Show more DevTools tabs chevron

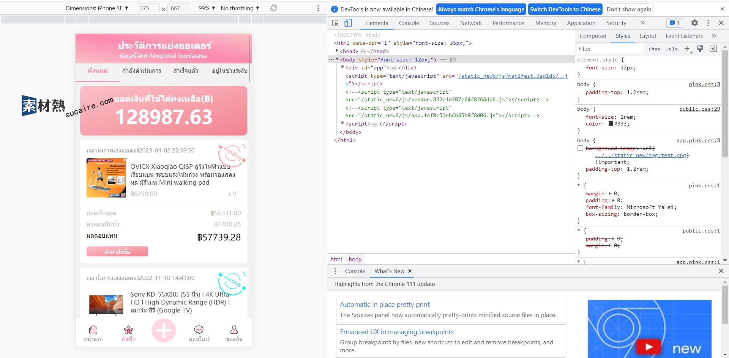pos(642,23)
